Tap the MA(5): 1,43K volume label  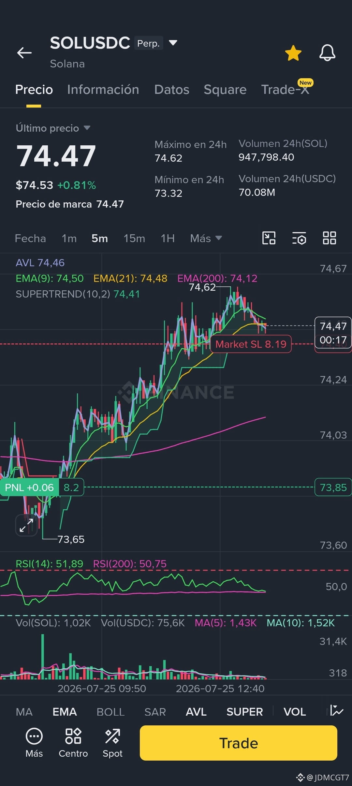pos(226,623)
